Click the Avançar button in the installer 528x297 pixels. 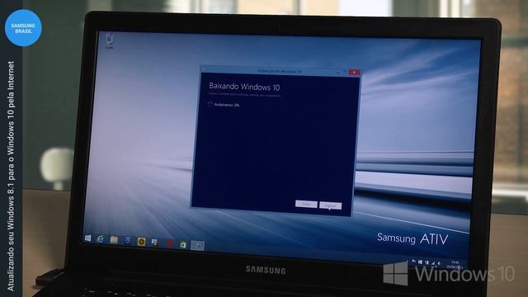(330, 205)
